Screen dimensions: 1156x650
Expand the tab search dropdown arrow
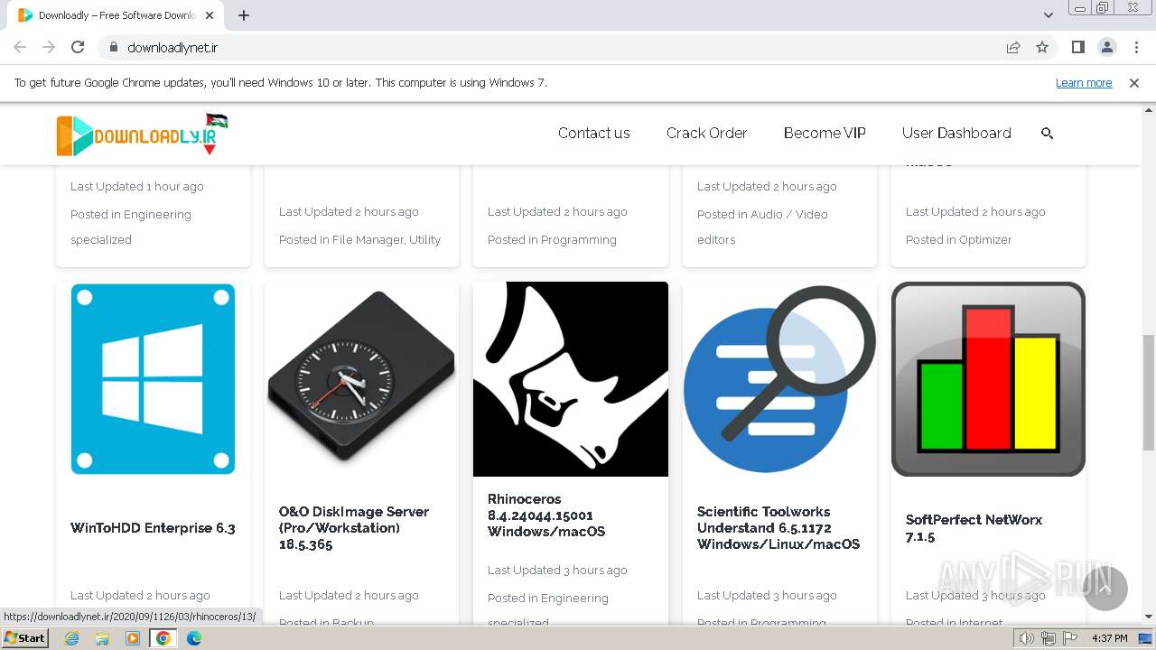coord(1049,15)
